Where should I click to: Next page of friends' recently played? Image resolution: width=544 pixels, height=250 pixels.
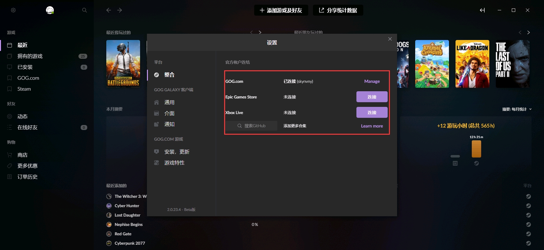click(528, 32)
